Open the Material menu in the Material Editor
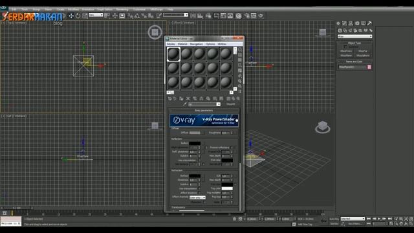 (182, 44)
